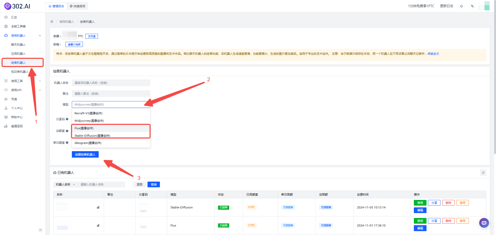Collapse 使用机器人 sidebar group
Image resolution: width=496 pixels, height=235 pixels.
tap(23, 36)
